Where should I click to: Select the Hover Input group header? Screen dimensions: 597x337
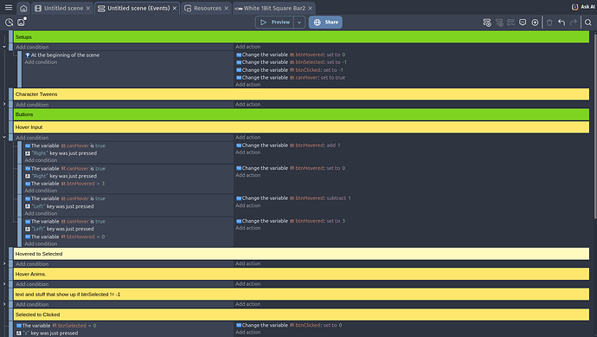[x=301, y=127]
